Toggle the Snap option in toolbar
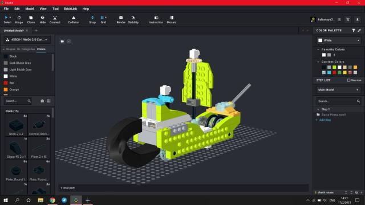Image resolution: width=365 pixels, height=205 pixels. pyautogui.click(x=92, y=20)
